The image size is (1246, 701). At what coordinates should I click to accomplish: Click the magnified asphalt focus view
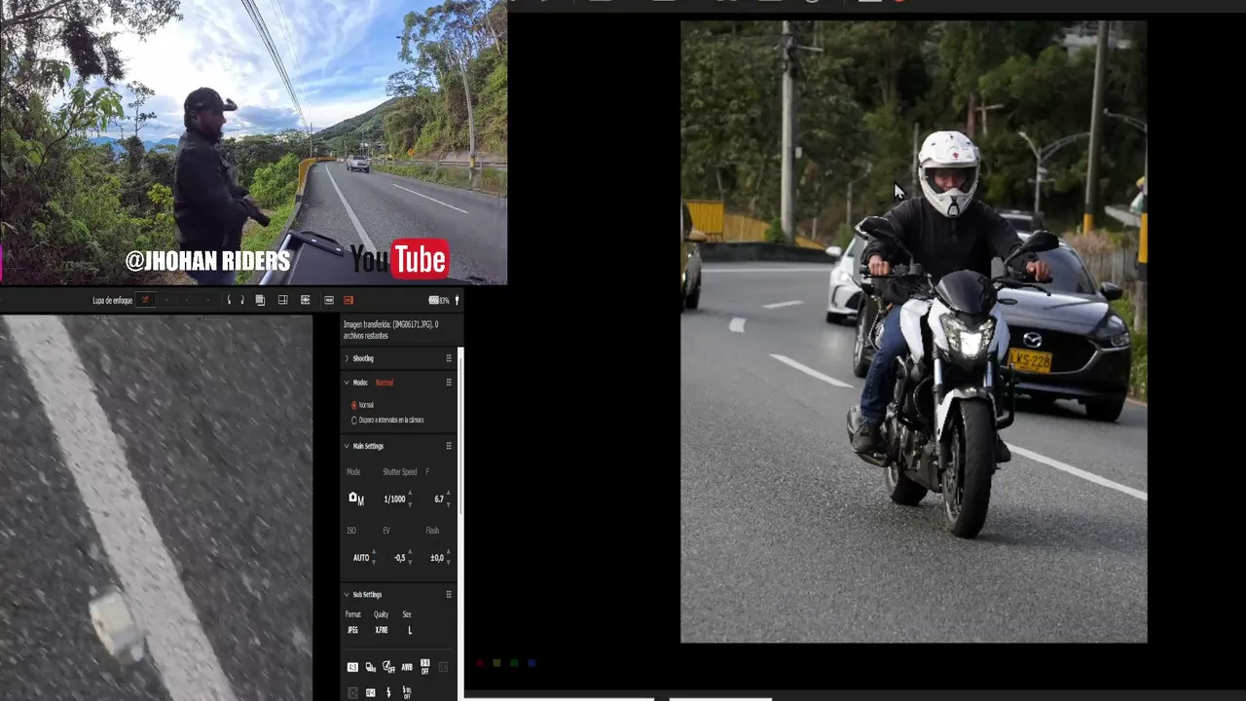156,507
